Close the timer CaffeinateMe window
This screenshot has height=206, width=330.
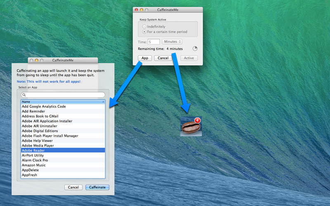(137, 9)
